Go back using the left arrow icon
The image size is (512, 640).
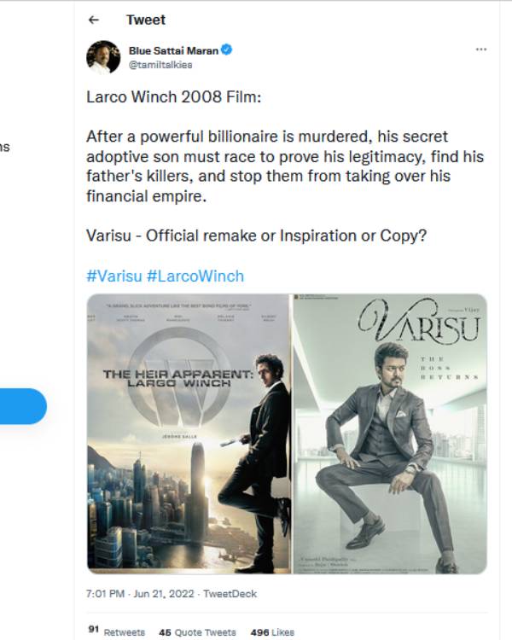pos(94,20)
